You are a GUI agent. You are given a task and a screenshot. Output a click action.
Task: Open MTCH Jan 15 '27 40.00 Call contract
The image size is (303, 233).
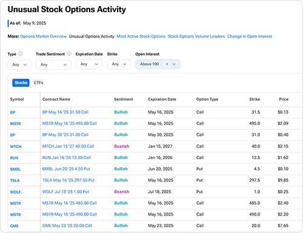pos(68,146)
